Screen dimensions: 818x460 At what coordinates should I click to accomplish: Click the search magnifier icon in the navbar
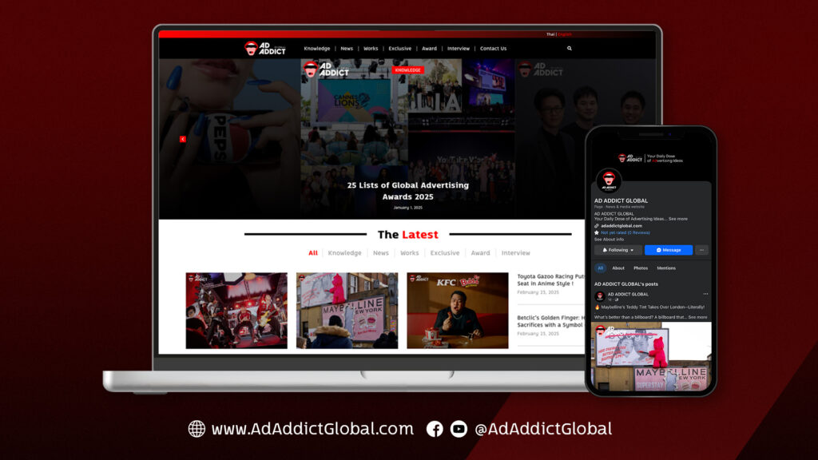coord(568,48)
